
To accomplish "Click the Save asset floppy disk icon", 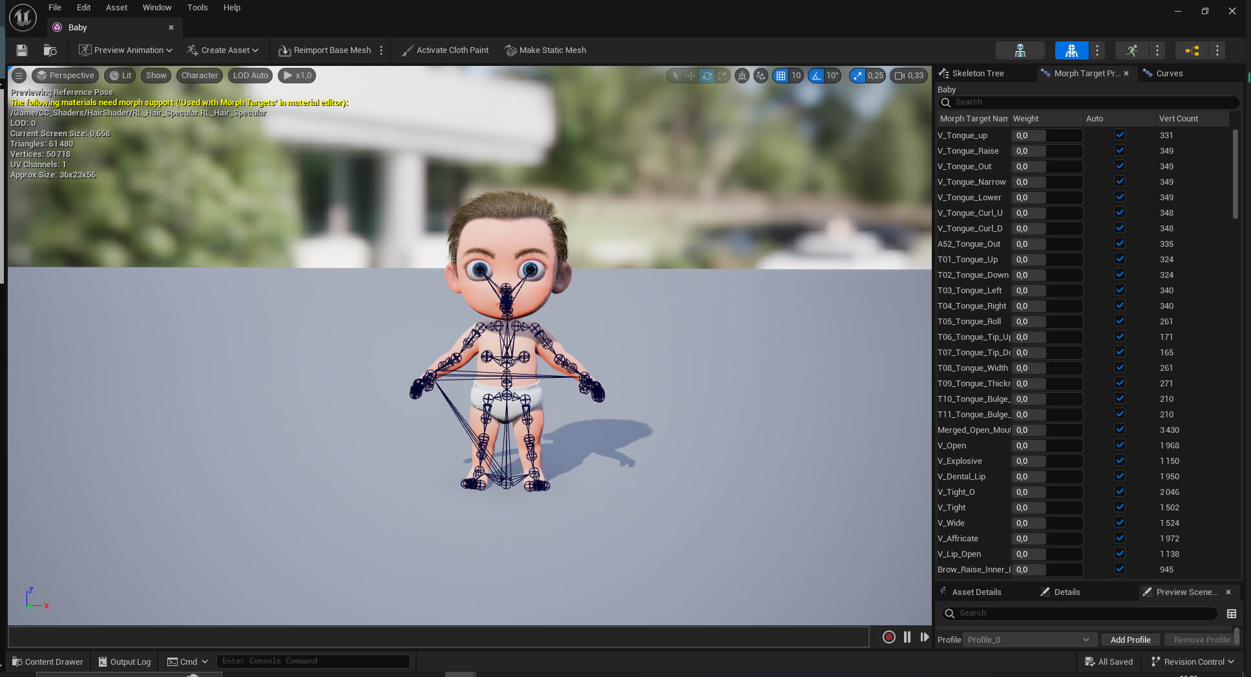I will 22,50.
